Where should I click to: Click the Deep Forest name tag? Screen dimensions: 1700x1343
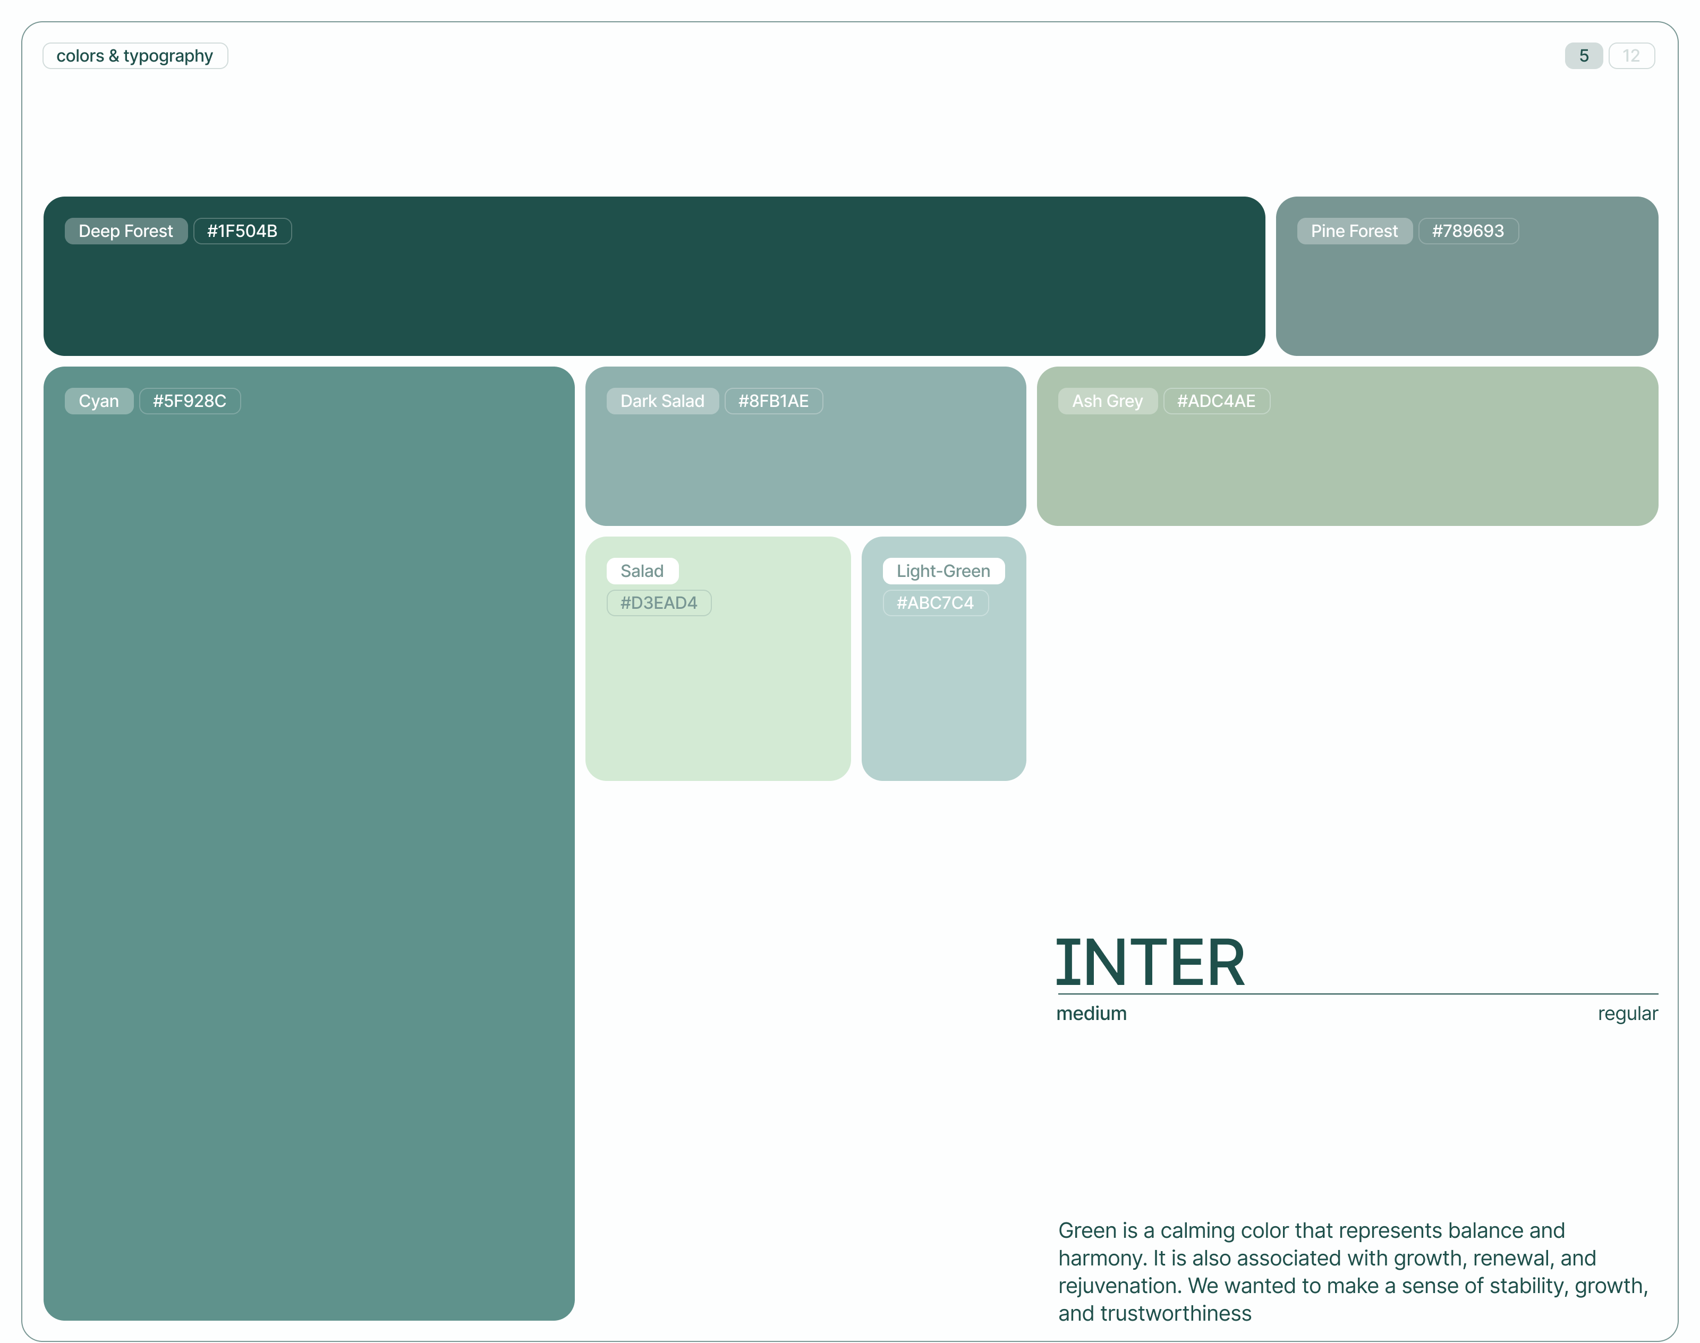coord(126,231)
